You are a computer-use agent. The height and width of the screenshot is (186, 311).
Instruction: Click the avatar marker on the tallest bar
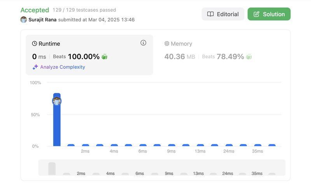click(x=57, y=101)
